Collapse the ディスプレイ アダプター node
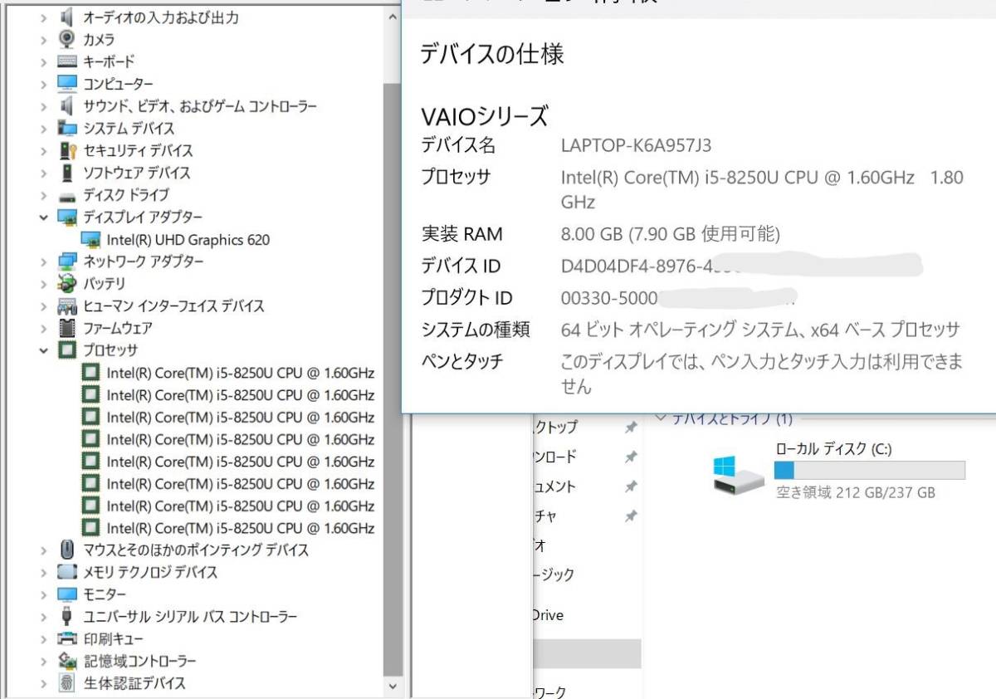The width and height of the screenshot is (996, 699). [x=44, y=217]
